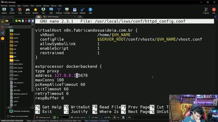Screen dimensions: 218x122
Task: Open the X server menu
Action: [26, 6]
